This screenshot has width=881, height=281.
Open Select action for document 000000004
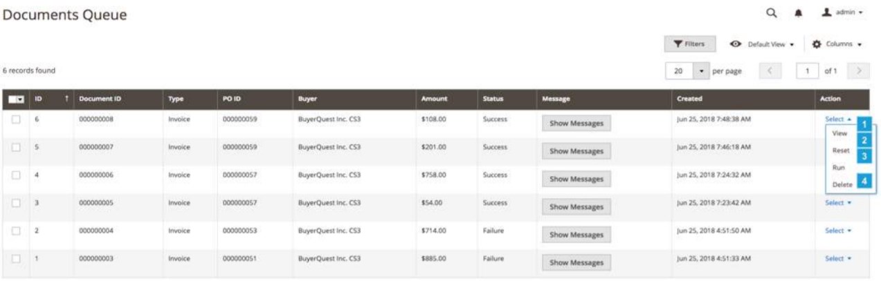point(837,231)
